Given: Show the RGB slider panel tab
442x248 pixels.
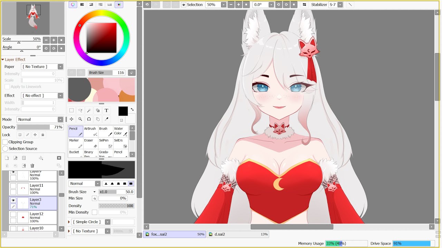Looking at the screenshot, I should click(82, 5).
